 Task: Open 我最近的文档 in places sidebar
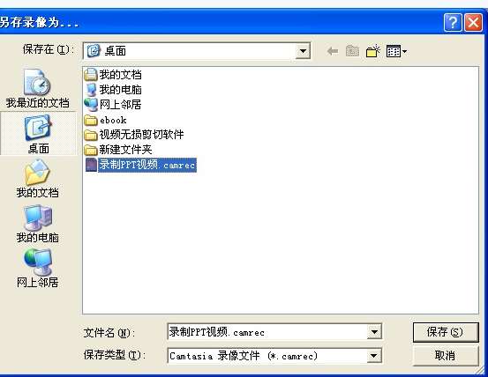(37, 89)
